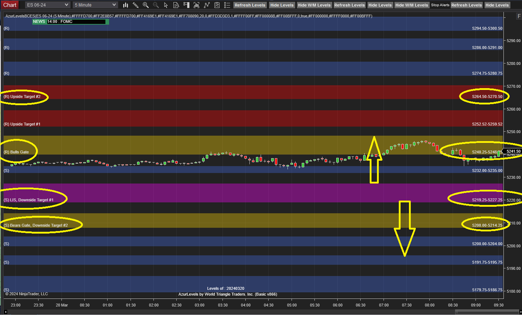The image size is (522, 317).
Task: Click Refresh Levels right after Stop Alerts
Action: (x=467, y=5)
